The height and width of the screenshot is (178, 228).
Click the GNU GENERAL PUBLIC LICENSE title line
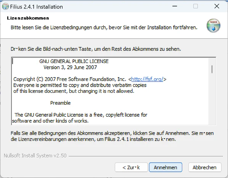coord(74,61)
